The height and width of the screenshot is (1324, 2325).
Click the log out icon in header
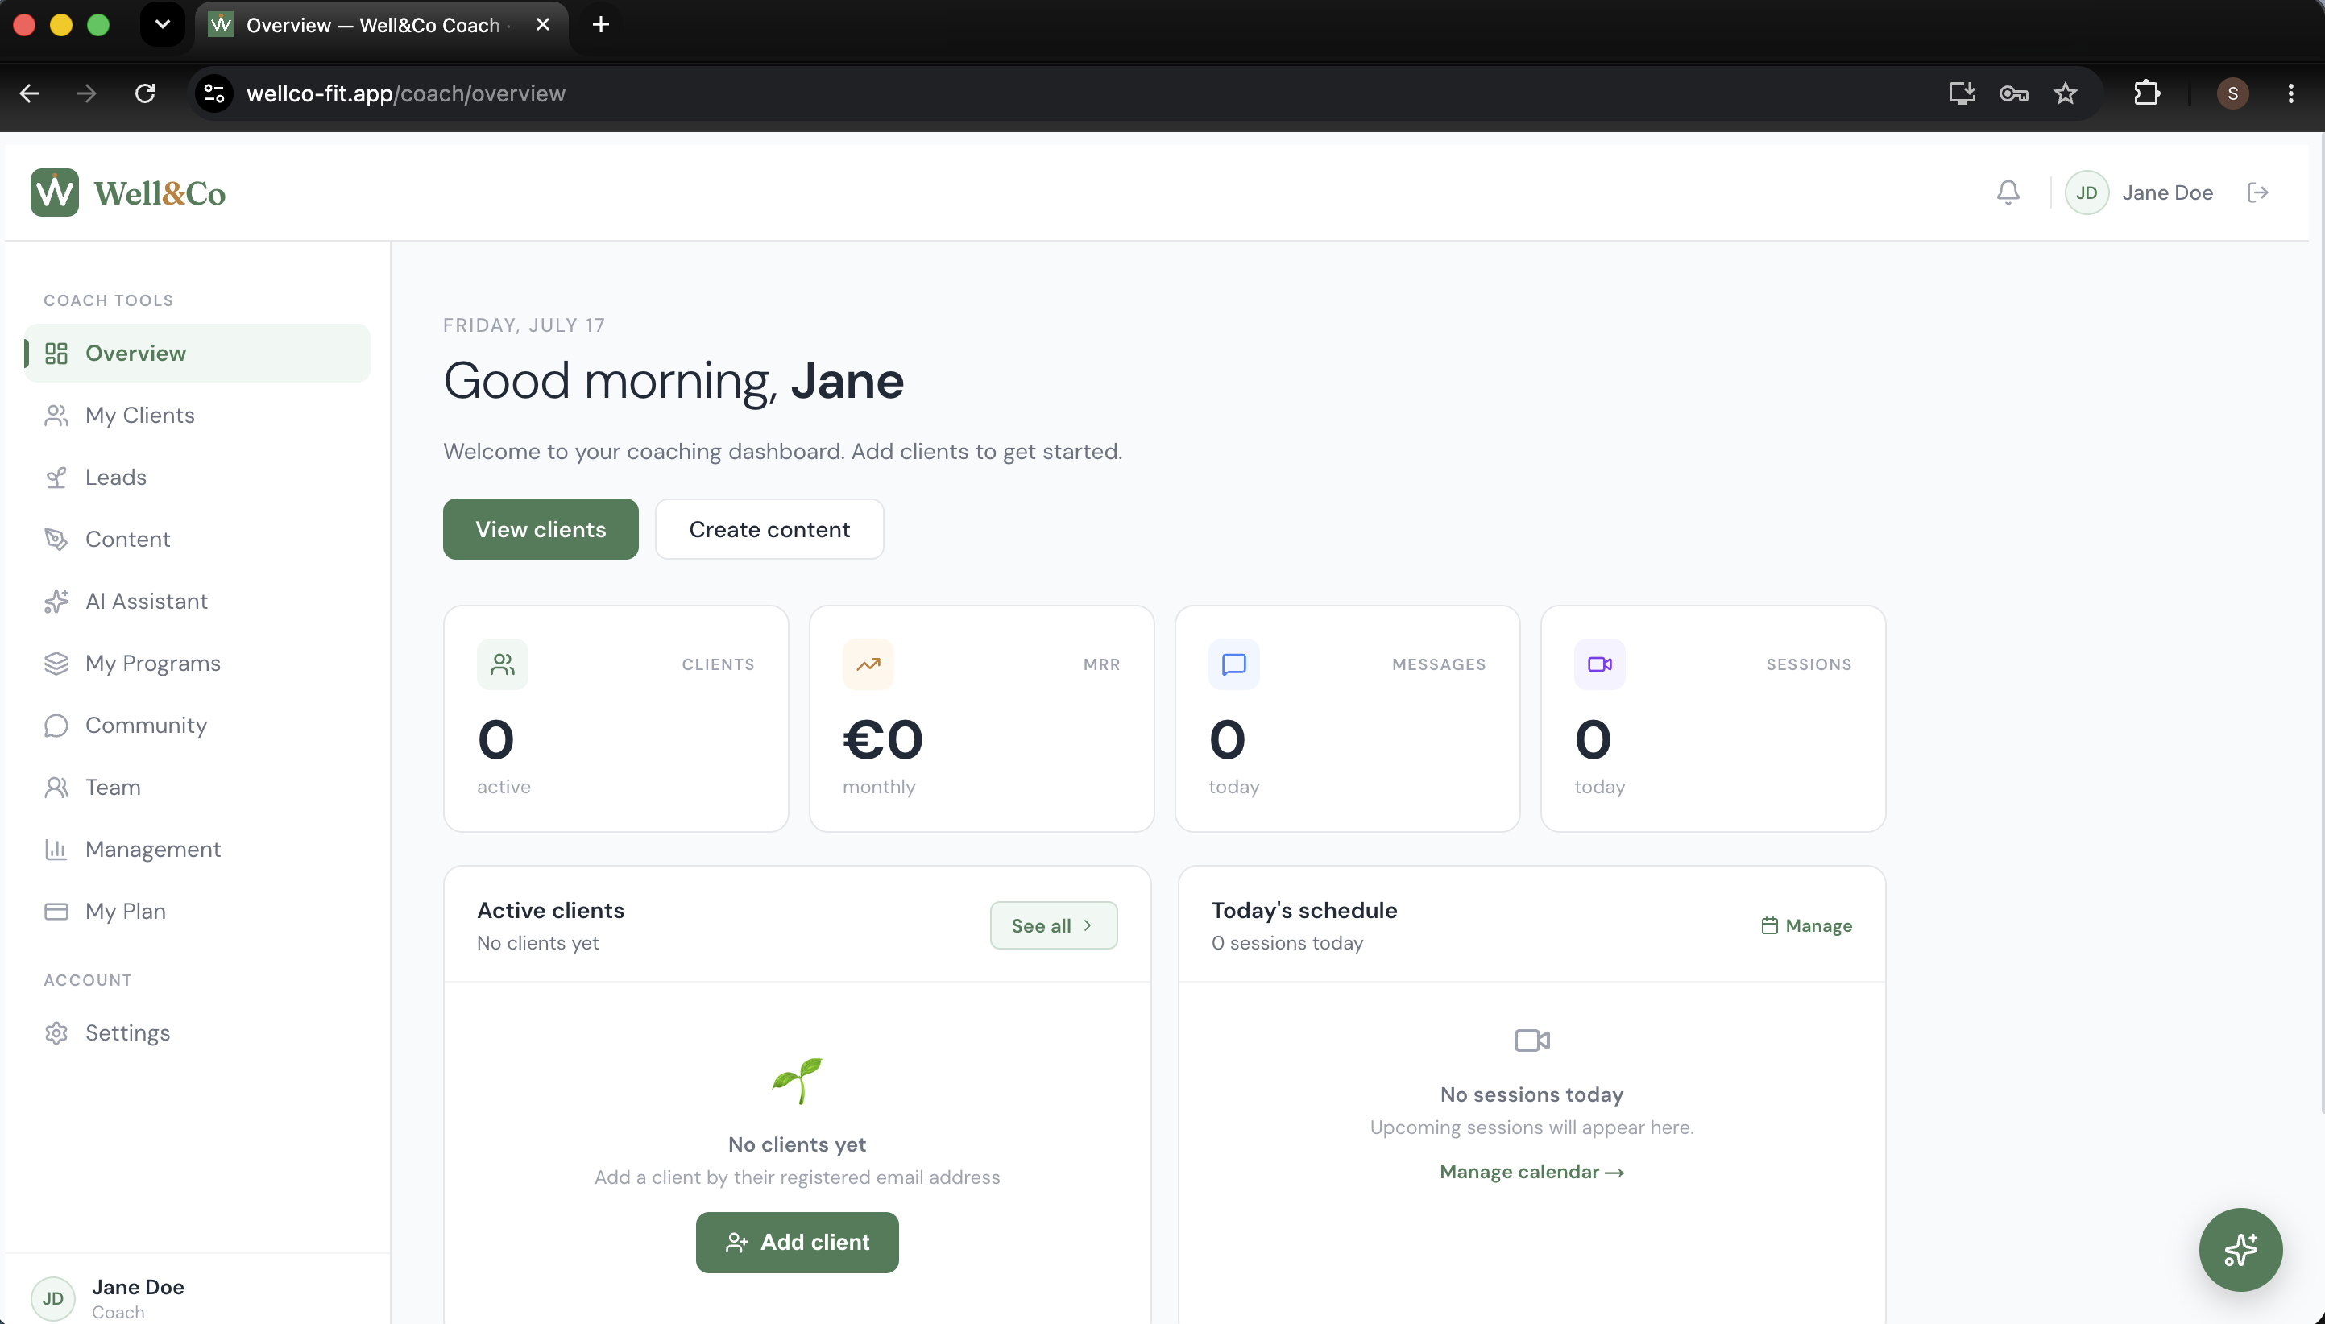[x=2257, y=192]
